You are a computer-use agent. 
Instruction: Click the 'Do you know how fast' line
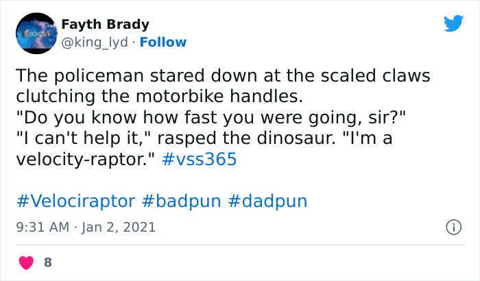(x=211, y=117)
